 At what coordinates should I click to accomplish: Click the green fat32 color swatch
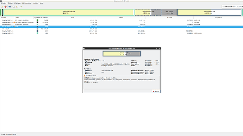point(37,20)
